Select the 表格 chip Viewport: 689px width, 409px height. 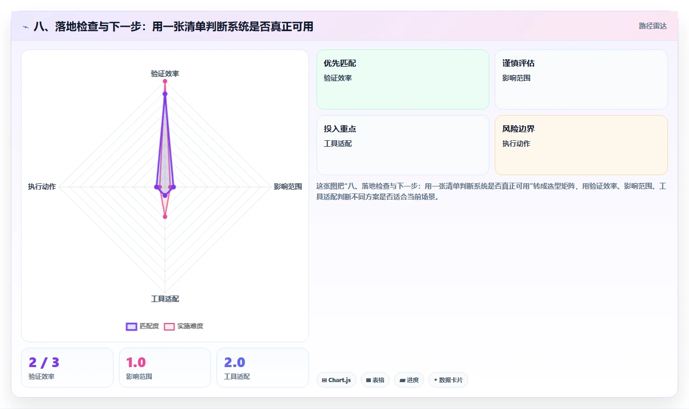click(x=375, y=380)
